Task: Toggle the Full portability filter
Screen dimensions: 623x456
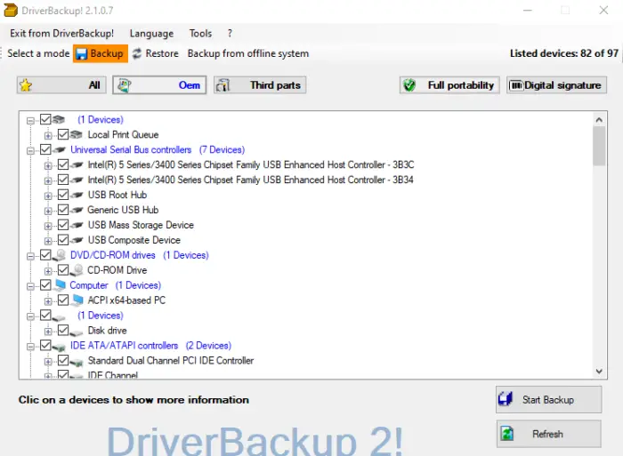Action: tap(449, 85)
